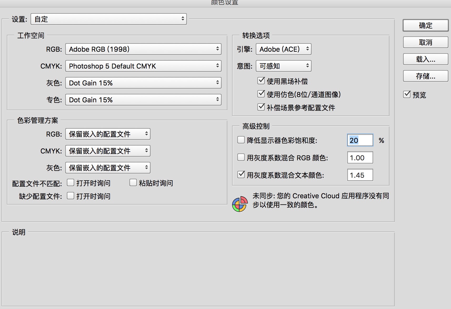Click the 说明 section label
The width and height of the screenshot is (451, 309).
(x=19, y=232)
